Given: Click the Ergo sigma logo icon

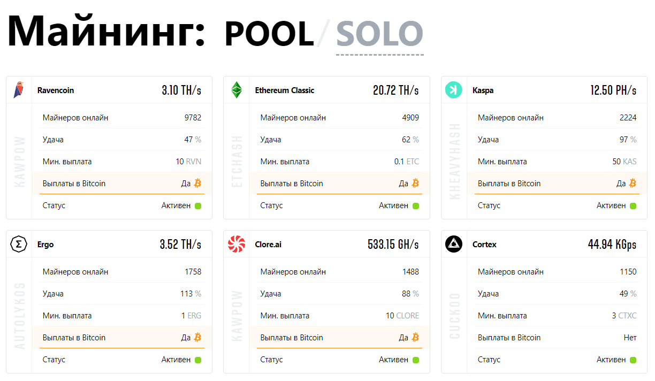Looking at the screenshot, I should pyautogui.click(x=19, y=244).
